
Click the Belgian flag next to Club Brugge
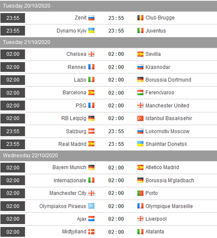click(x=140, y=18)
